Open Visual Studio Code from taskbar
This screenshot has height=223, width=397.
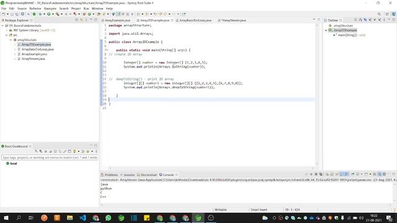[x=83, y=217]
